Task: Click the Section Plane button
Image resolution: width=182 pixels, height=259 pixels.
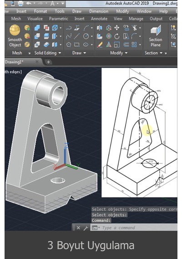Action: (156, 36)
